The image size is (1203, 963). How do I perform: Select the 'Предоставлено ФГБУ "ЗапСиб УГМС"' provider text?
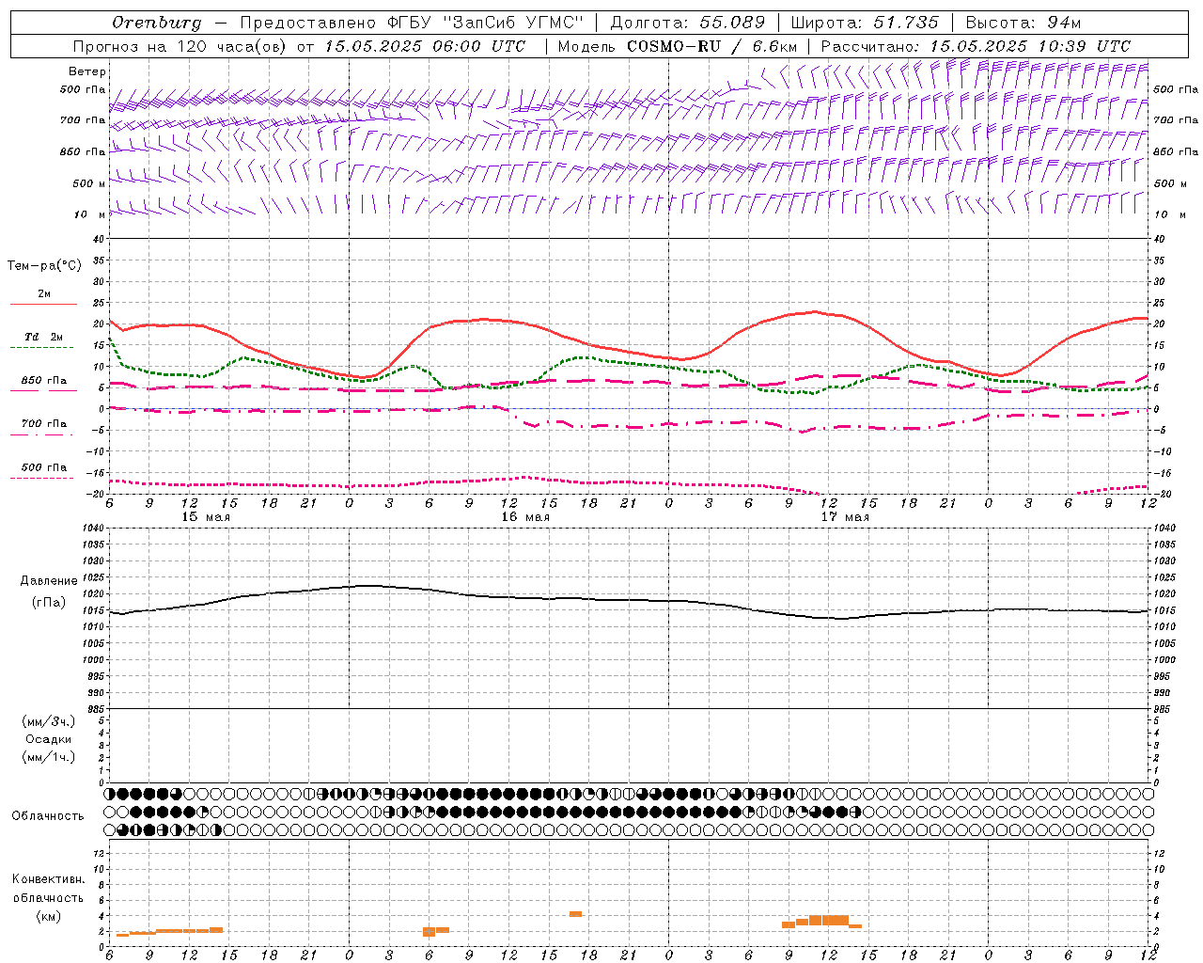pyautogui.click(x=412, y=23)
